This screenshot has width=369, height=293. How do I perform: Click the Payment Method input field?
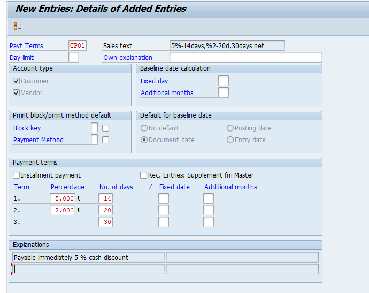(x=94, y=140)
